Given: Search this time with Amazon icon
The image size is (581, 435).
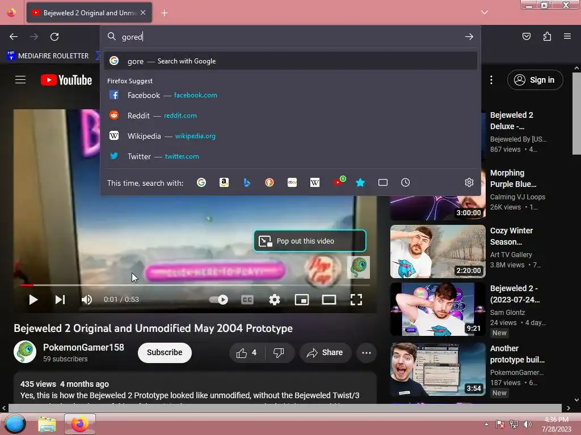Looking at the screenshot, I should click(224, 182).
